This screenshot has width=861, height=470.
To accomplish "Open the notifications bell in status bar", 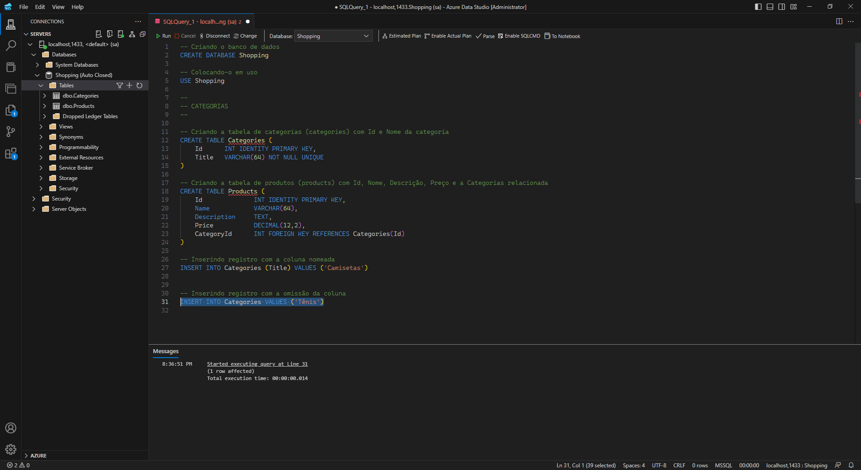I will coord(851,466).
